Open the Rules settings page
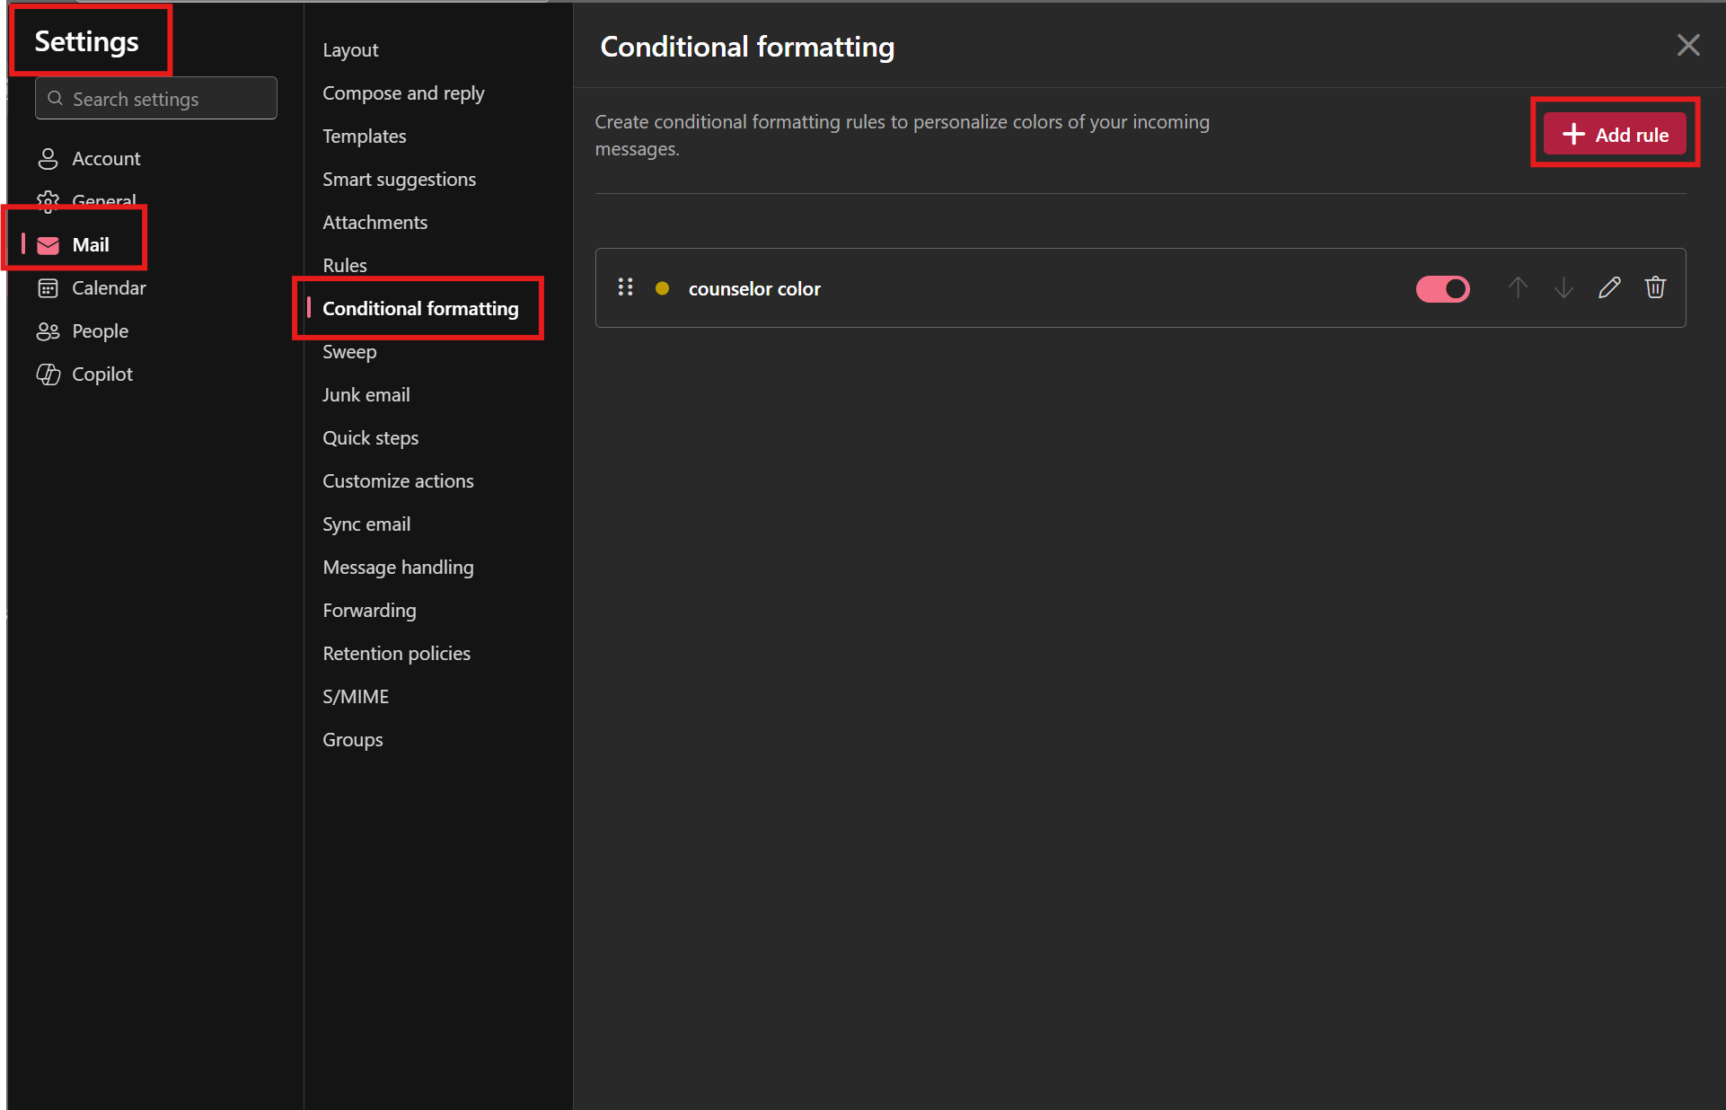This screenshot has width=1726, height=1110. click(344, 265)
